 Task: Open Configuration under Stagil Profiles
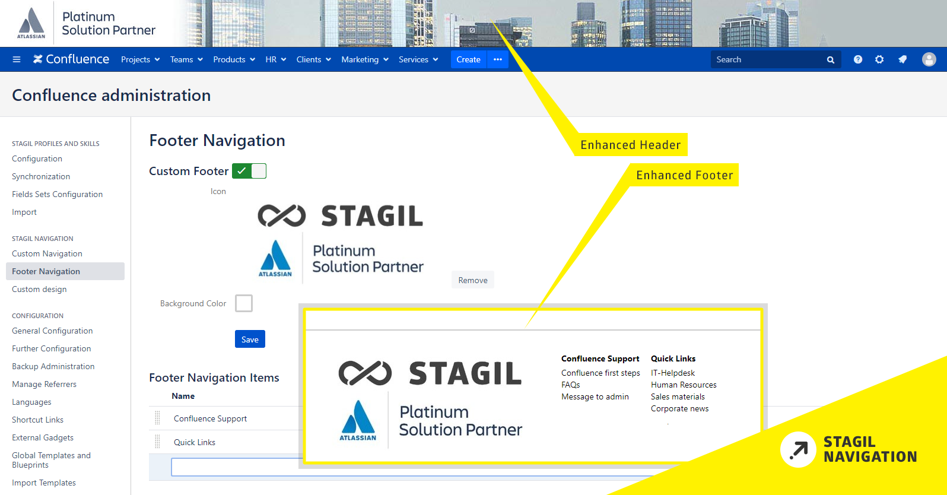click(x=37, y=158)
